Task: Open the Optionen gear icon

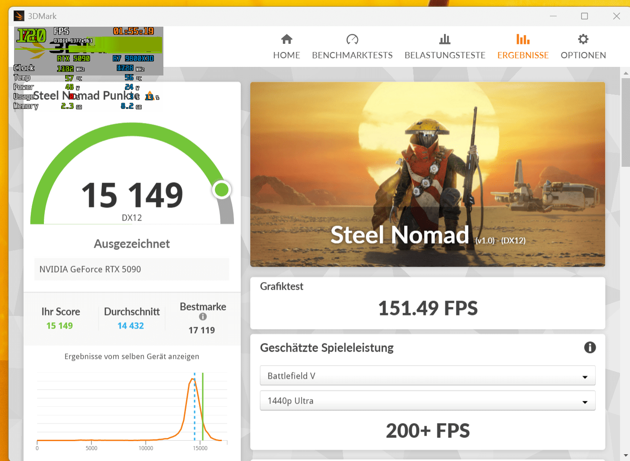Action: (583, 39)
